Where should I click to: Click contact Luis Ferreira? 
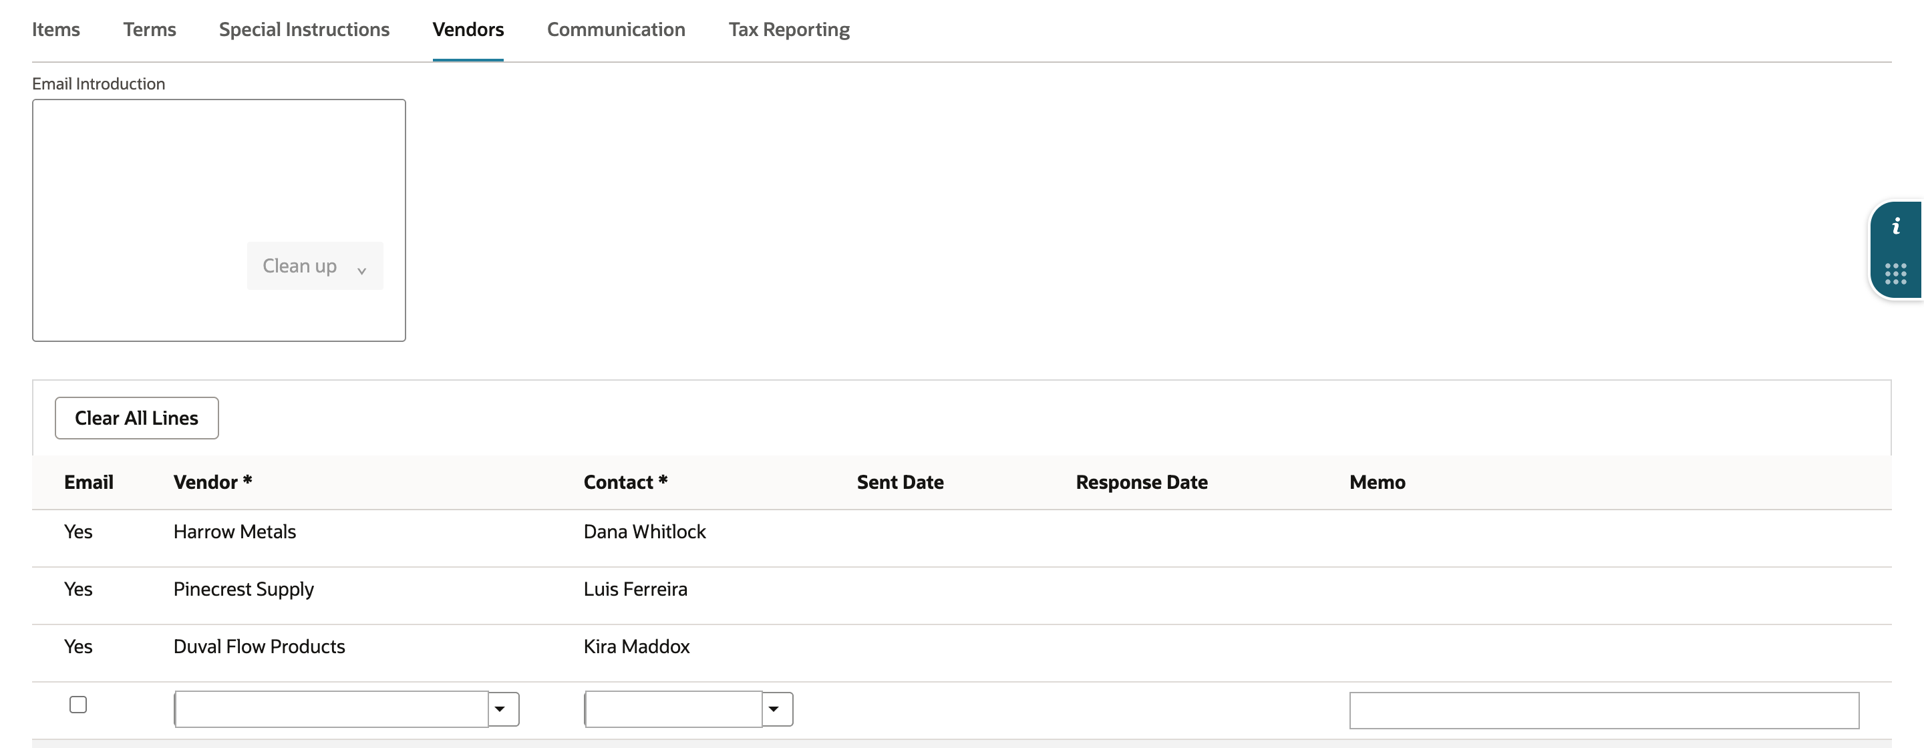(635, 589)
